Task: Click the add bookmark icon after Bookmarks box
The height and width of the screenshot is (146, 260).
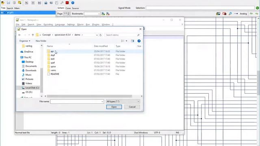Action: pyautogui.click(x=103, y=14)
